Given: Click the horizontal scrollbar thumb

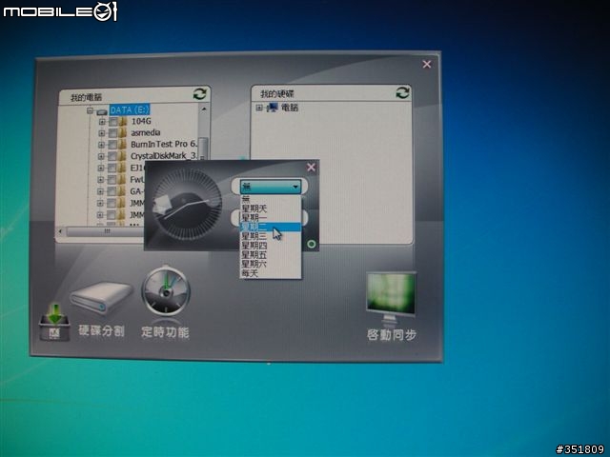Looking at the screenshot, I should coord(106,231).
